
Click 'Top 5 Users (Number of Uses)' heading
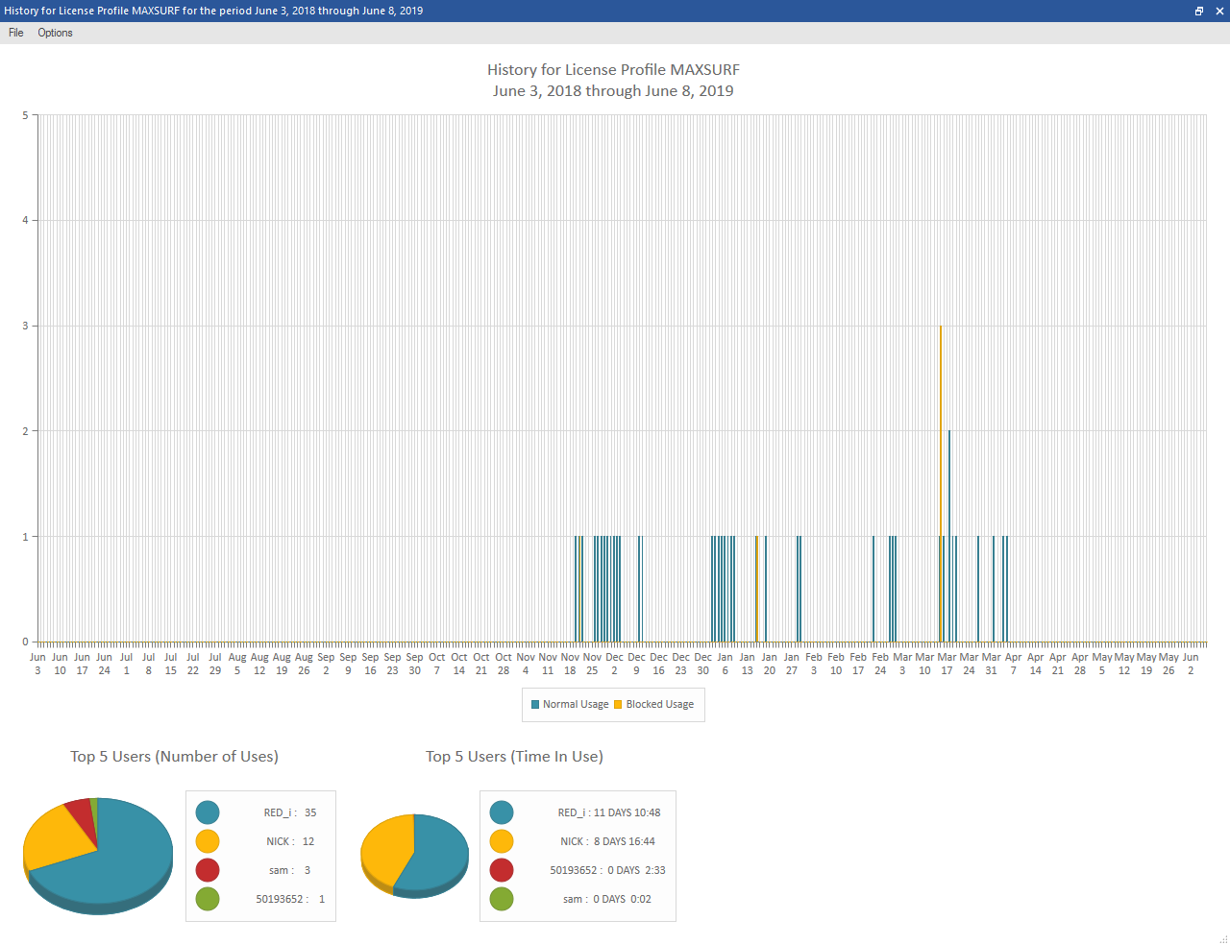coord(174,757)
